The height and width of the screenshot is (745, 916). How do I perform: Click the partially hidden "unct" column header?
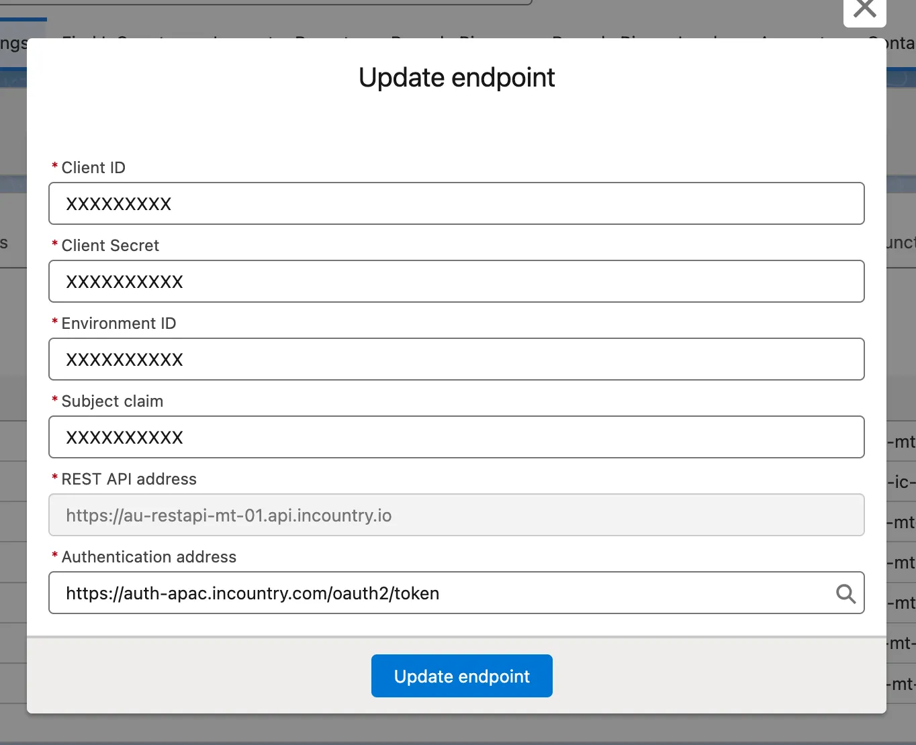(x=901, y=243)
